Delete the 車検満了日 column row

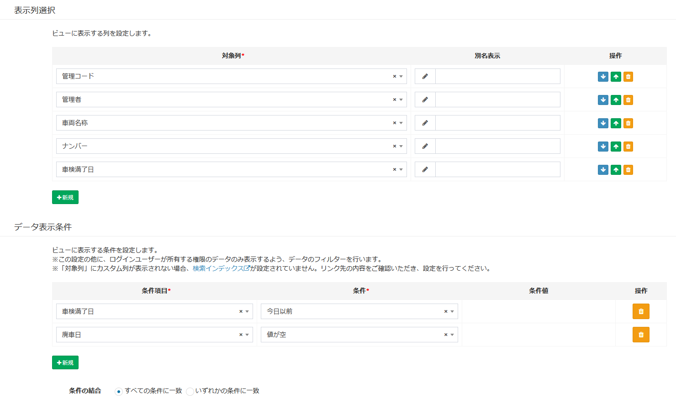(628, 170)
